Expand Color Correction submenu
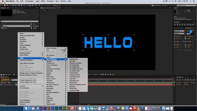 56,65
